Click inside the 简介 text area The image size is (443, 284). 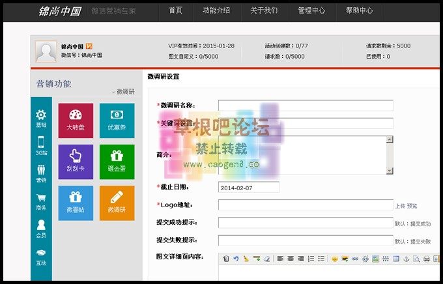(x=302, y=155)
